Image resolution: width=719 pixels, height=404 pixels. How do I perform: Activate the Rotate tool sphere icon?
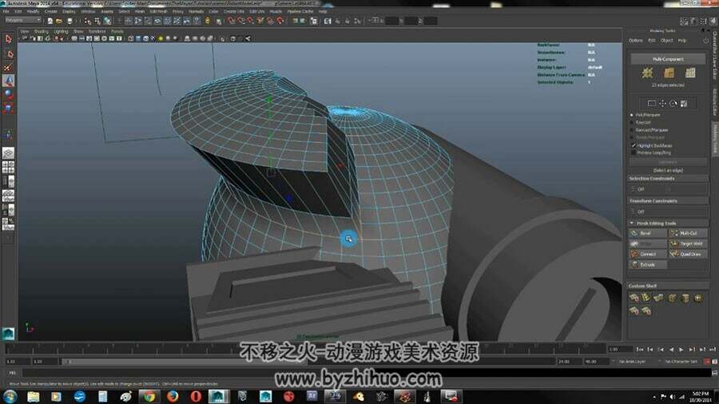pyautogui.click(x=8, y=94)
